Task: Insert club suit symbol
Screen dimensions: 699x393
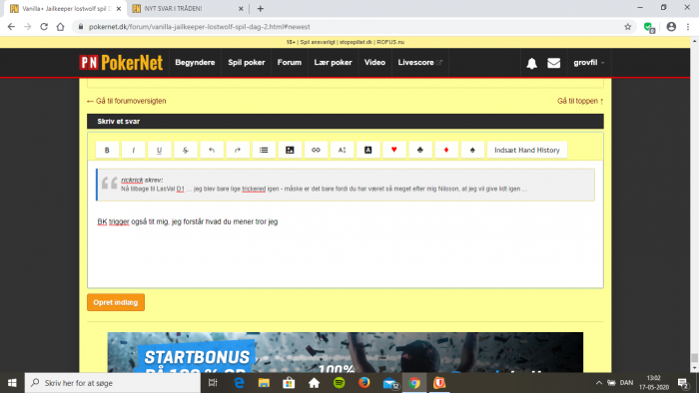Action: tap(420, 150)
